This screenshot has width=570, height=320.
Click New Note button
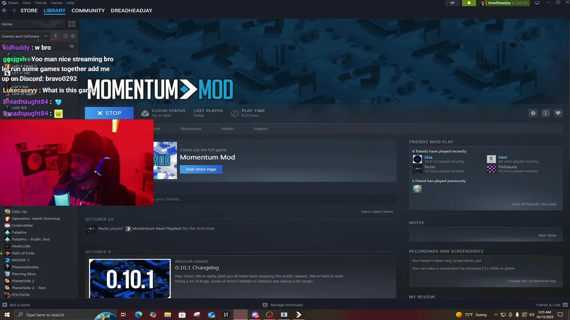click(547, 235)
